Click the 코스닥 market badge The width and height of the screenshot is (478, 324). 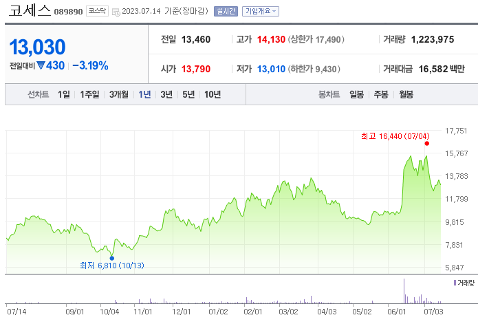(97, 11)
